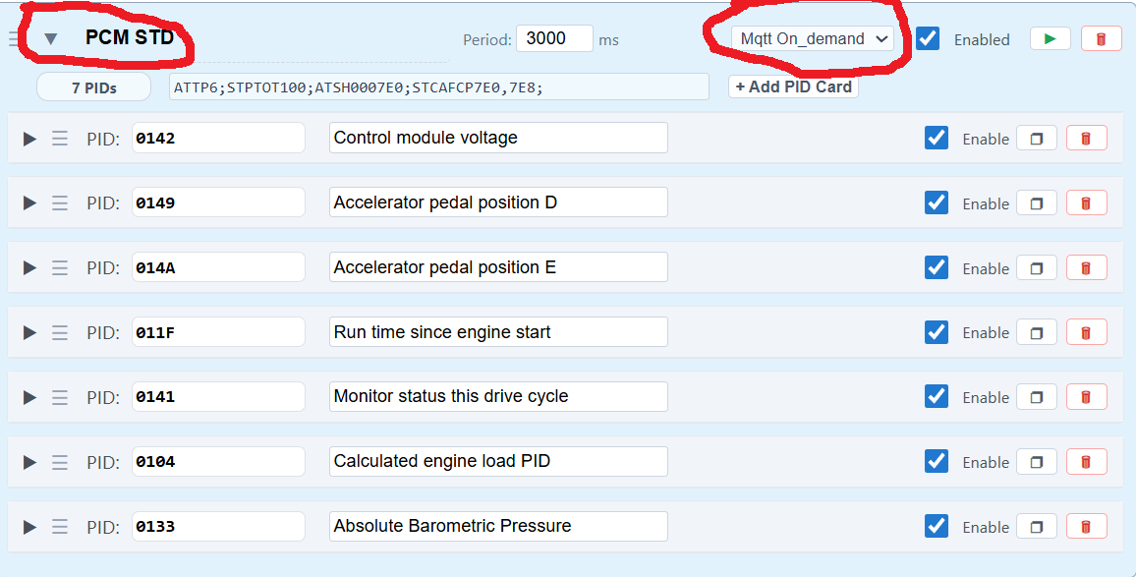Delete the 0104 Calculated engine load PID
1136x577 pixels.
pos(1086,462)
